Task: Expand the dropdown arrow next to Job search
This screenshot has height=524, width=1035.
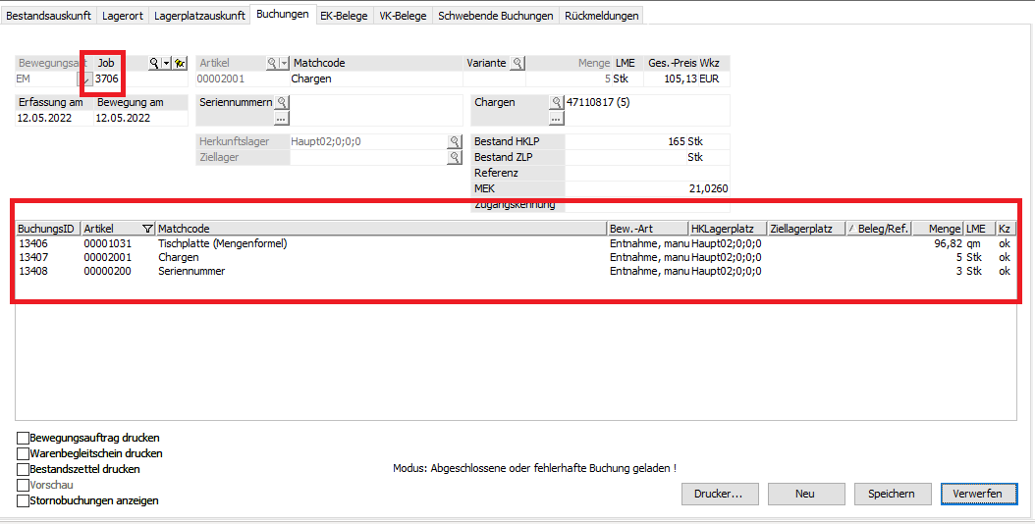Action: click(166, 63)
